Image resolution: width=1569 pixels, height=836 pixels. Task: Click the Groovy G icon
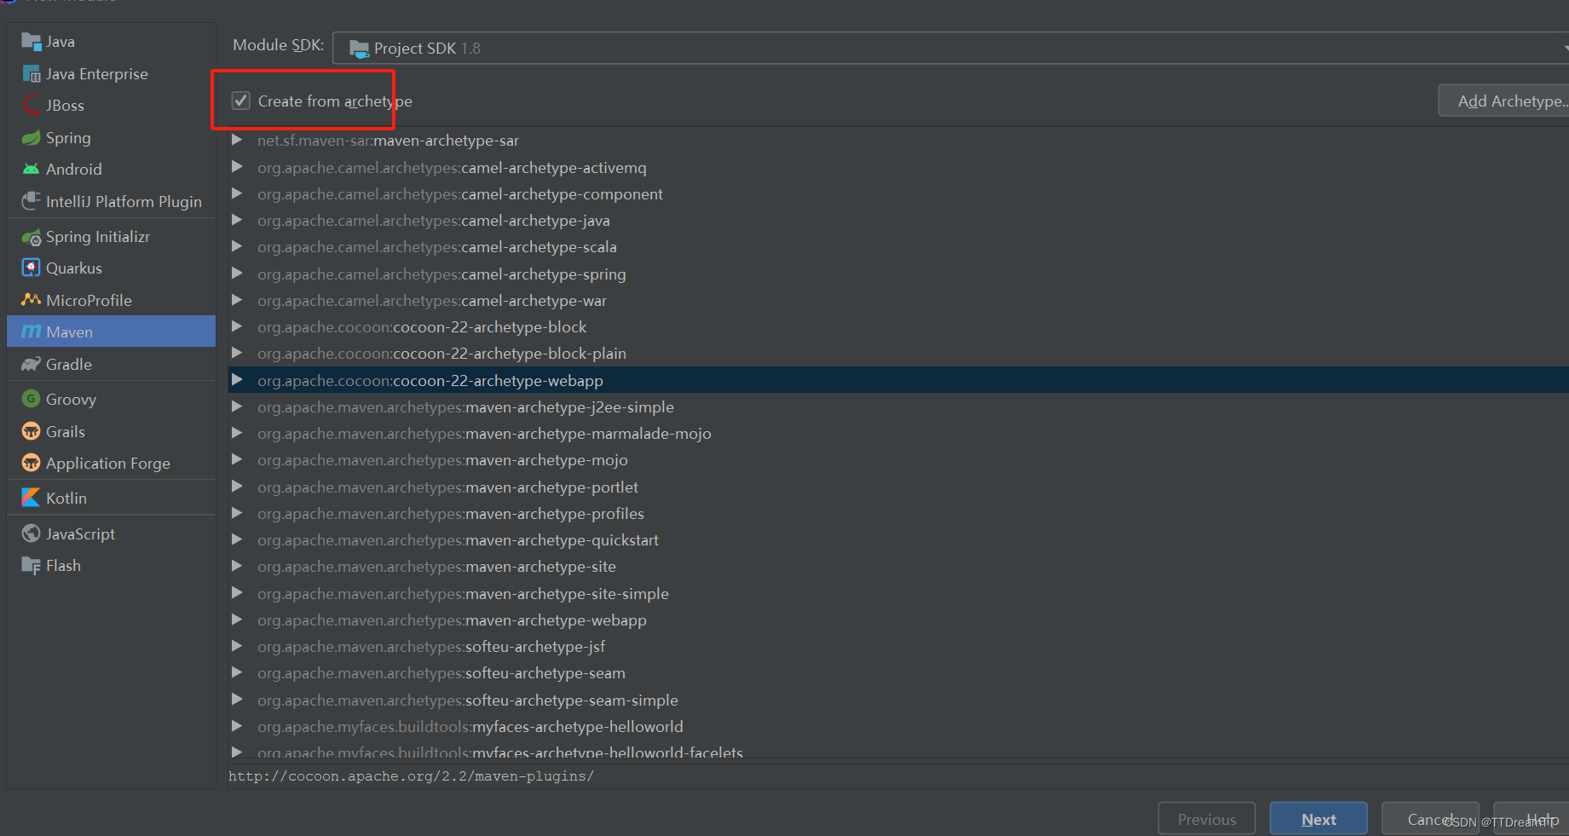(32, 399)
